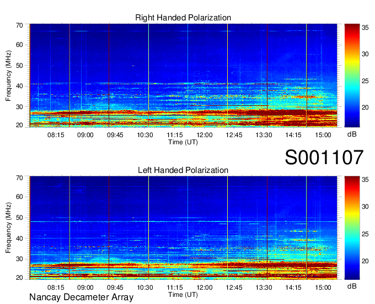The width and height of the screenshot is (375, 304).
Task: Select the Frequency (MHz) axis label of Right Handed plot
Action: coord(8,75)
